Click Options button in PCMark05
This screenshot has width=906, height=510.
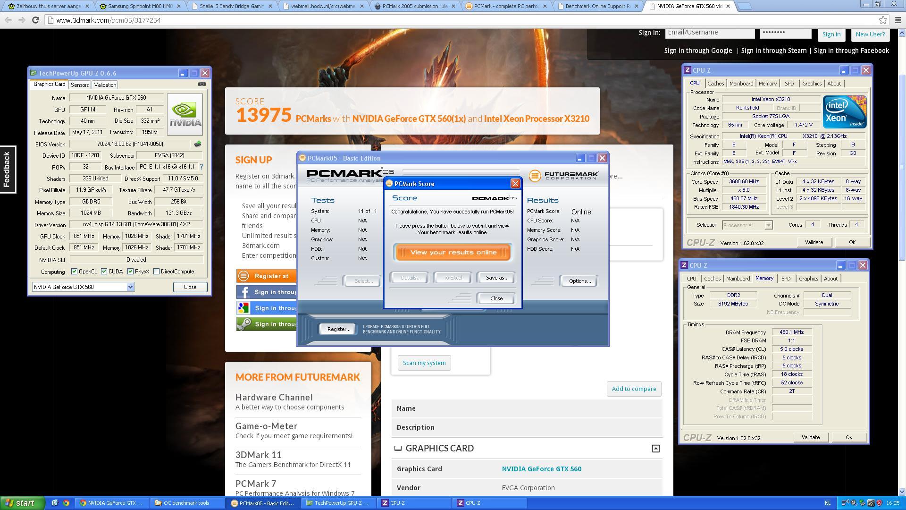click(x=579, y=281)
